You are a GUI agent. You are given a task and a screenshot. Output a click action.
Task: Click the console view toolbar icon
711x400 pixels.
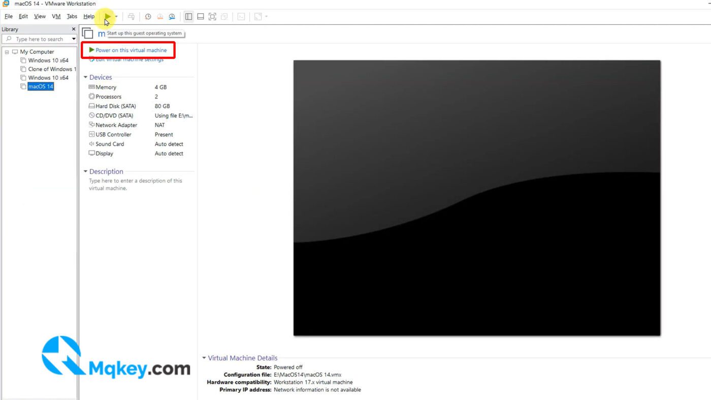241,17
